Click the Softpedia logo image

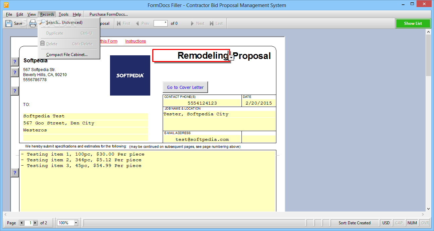coord(130,75)
